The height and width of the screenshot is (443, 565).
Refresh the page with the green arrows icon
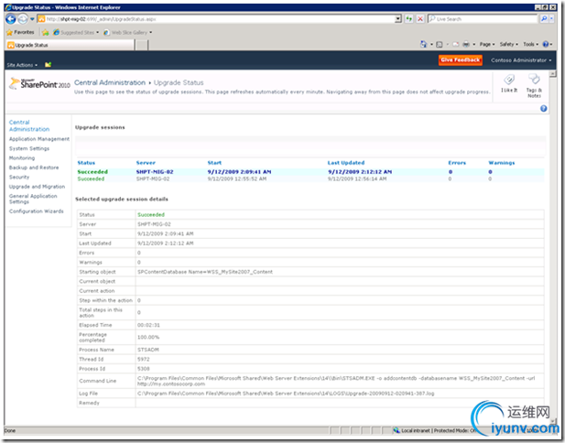[x=409, y=18]
